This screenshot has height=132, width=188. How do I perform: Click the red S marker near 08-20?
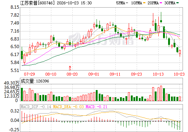tap(70, 68)
